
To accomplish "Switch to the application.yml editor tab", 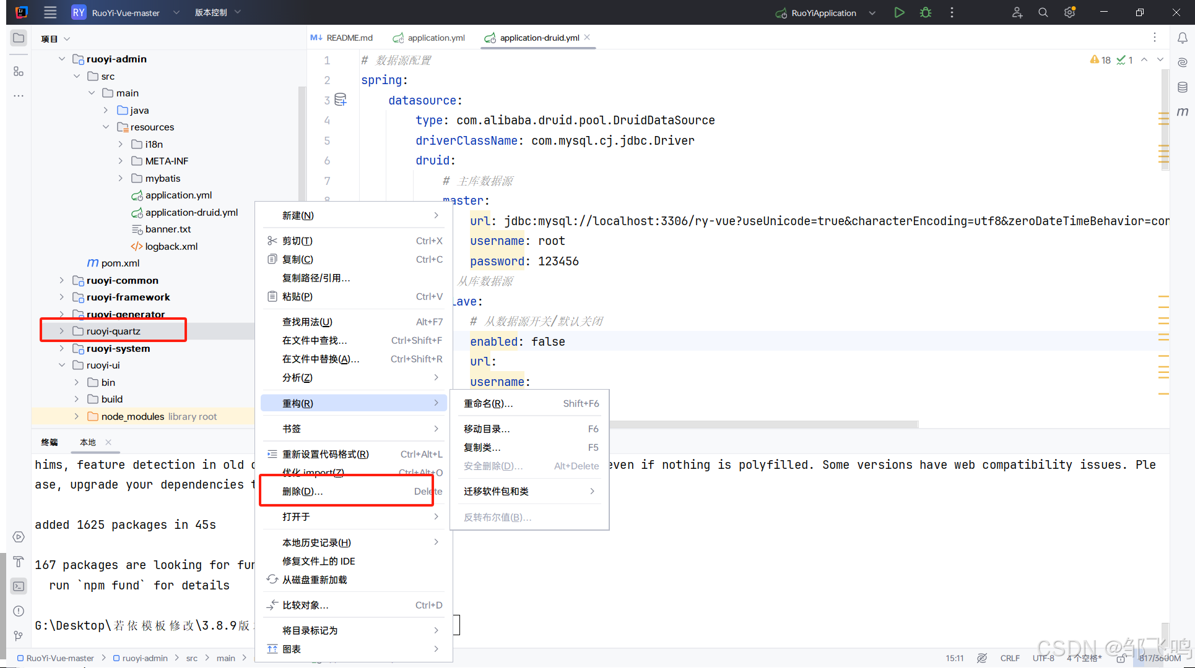I will click(x=429, y=38).
